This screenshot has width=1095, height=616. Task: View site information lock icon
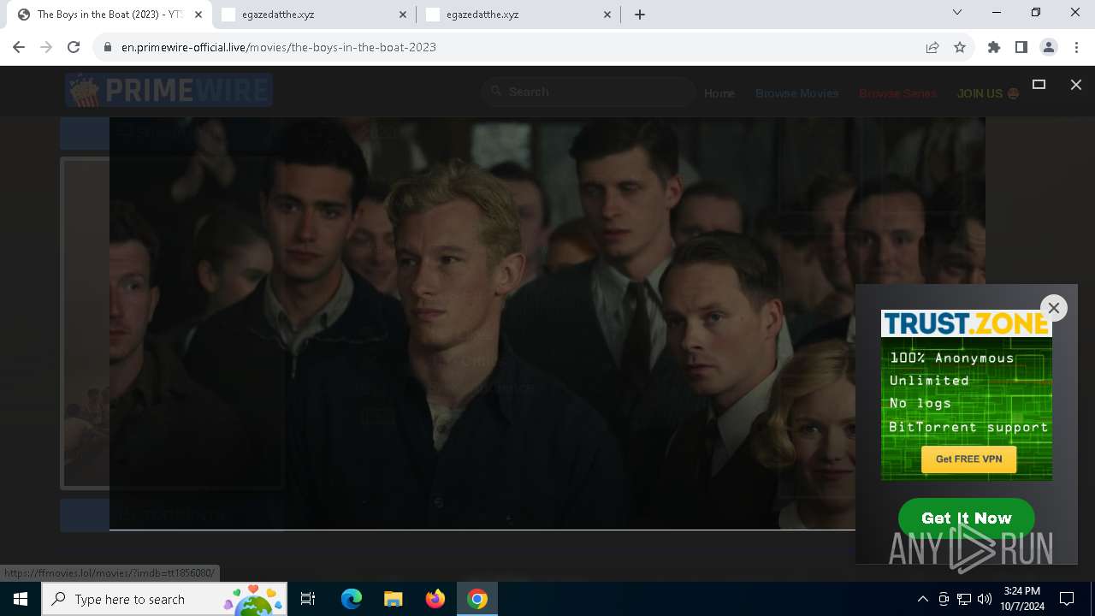click(107, 47)
